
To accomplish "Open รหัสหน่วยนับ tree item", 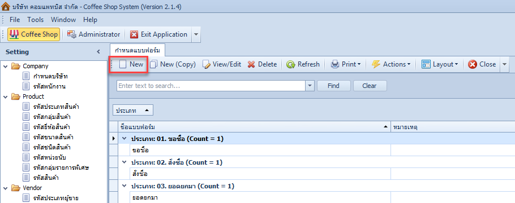I will click(45, 157).
